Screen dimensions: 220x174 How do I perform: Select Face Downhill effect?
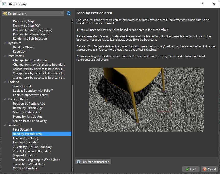[x=22, y=129]
